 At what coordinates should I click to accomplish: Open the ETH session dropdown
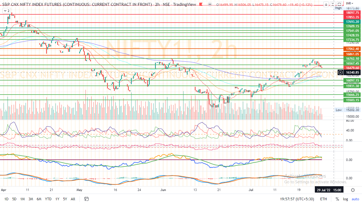(x=323, y=199)
